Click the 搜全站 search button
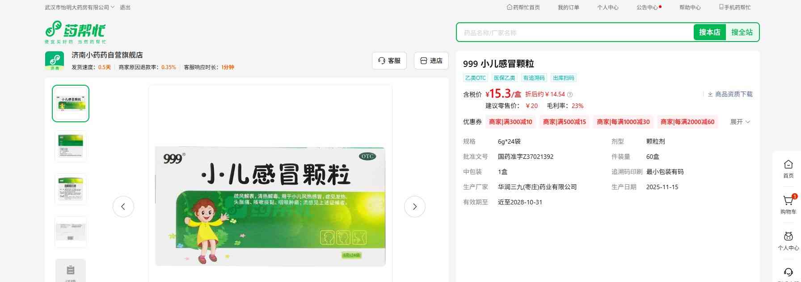 click(x=742, y=32)
